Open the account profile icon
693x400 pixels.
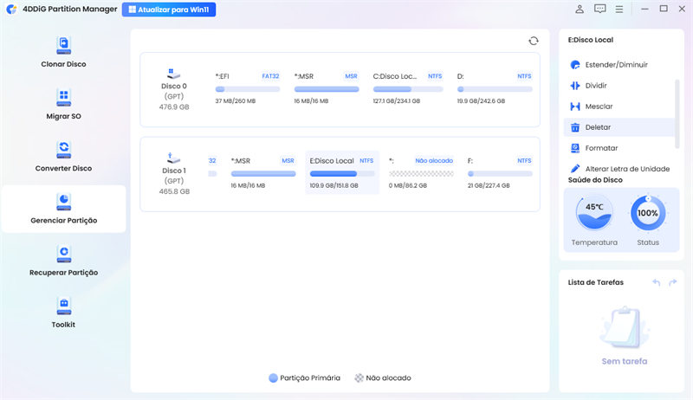click(x=580, y=10)
